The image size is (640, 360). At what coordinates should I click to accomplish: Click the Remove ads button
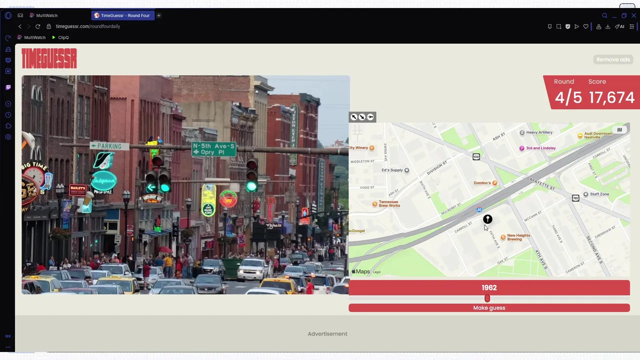pyautogui.click(x=613, y=59)
